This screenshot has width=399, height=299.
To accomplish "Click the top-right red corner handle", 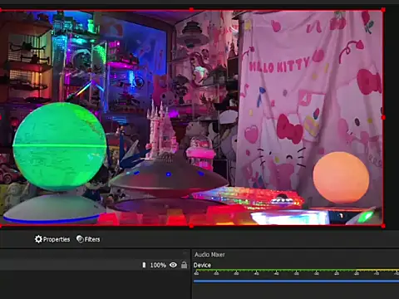I will coord(383,10).
